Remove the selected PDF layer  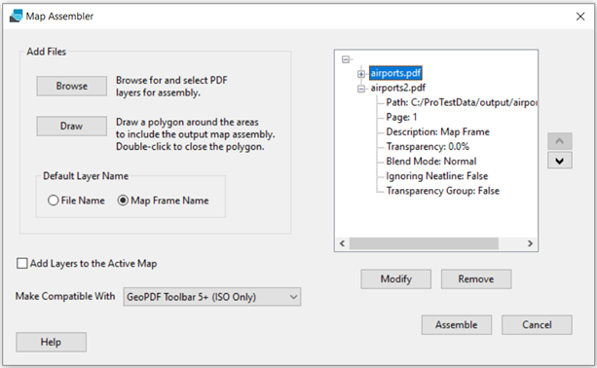476,279
